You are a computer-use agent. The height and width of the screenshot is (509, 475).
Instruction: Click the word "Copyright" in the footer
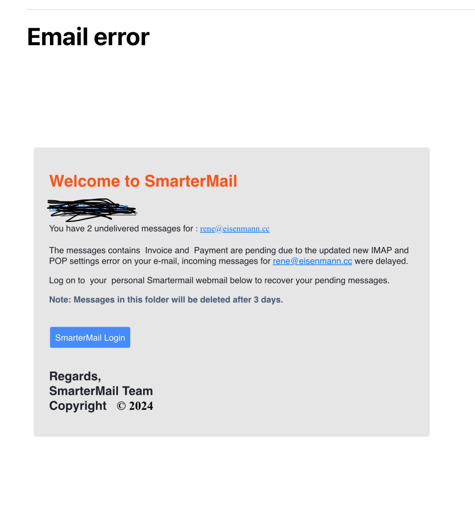78,406
